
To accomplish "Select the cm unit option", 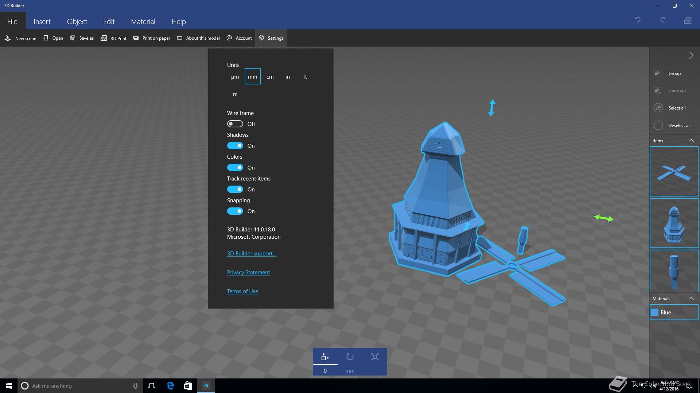I will point(270,76).
